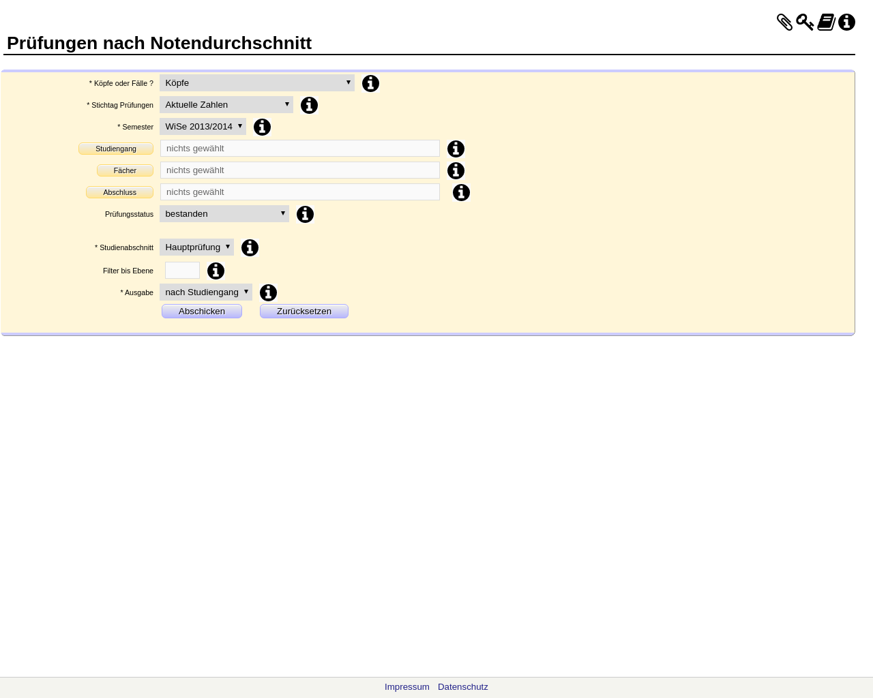Open the Semester WiSe 2013/2014 dropdown
This screenshot has height=698, width=873.
point(203,126)
